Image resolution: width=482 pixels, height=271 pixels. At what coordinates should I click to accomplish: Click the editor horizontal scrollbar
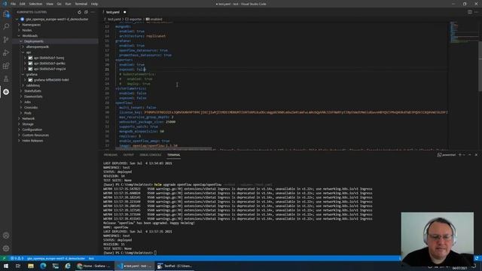(x=163, y=149)
